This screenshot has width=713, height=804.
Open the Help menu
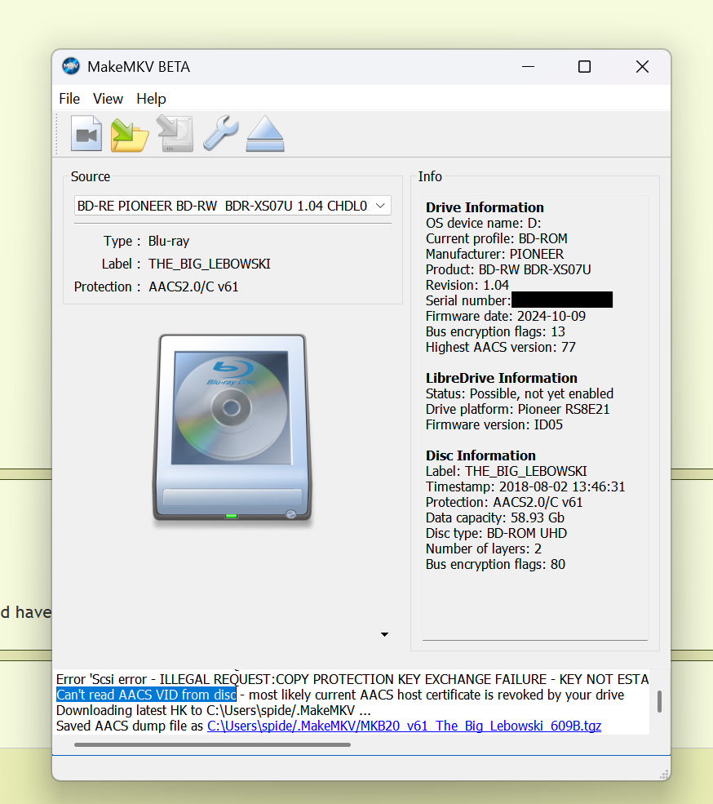pos(151,99)
